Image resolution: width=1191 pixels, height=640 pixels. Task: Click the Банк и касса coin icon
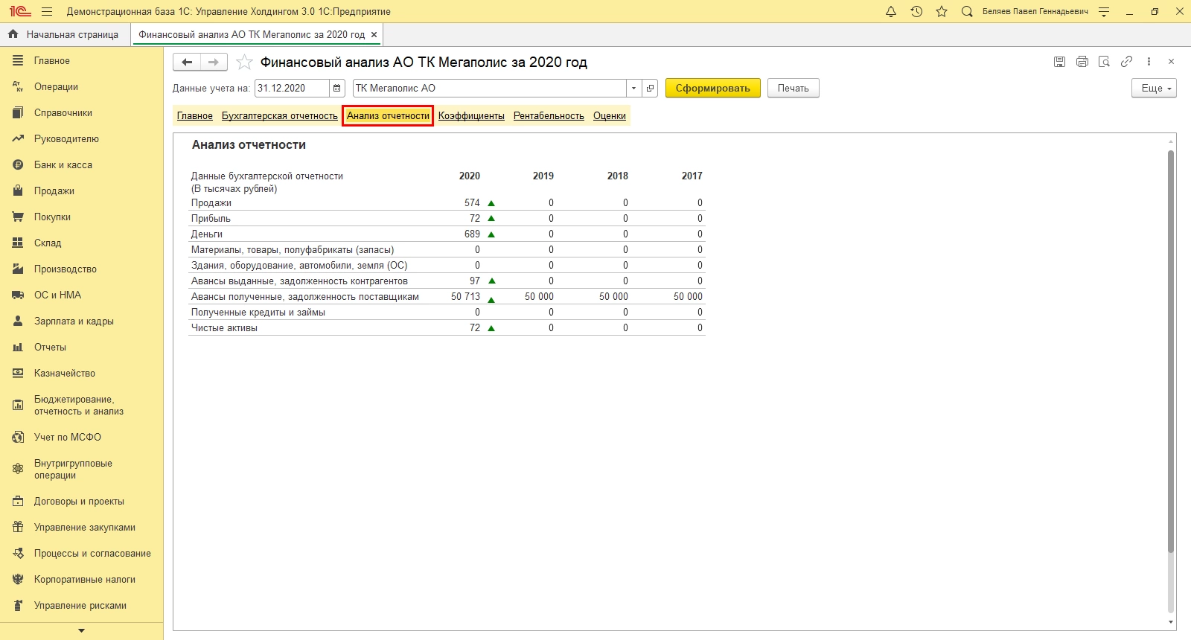tap(18, 165)
